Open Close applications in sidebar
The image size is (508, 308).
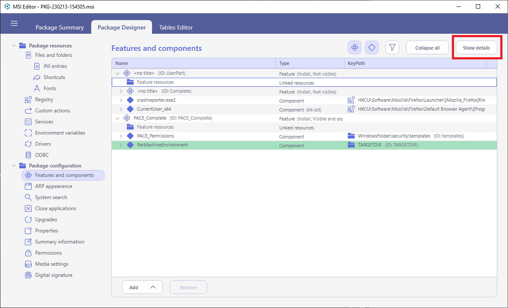[x=55, y=208]
